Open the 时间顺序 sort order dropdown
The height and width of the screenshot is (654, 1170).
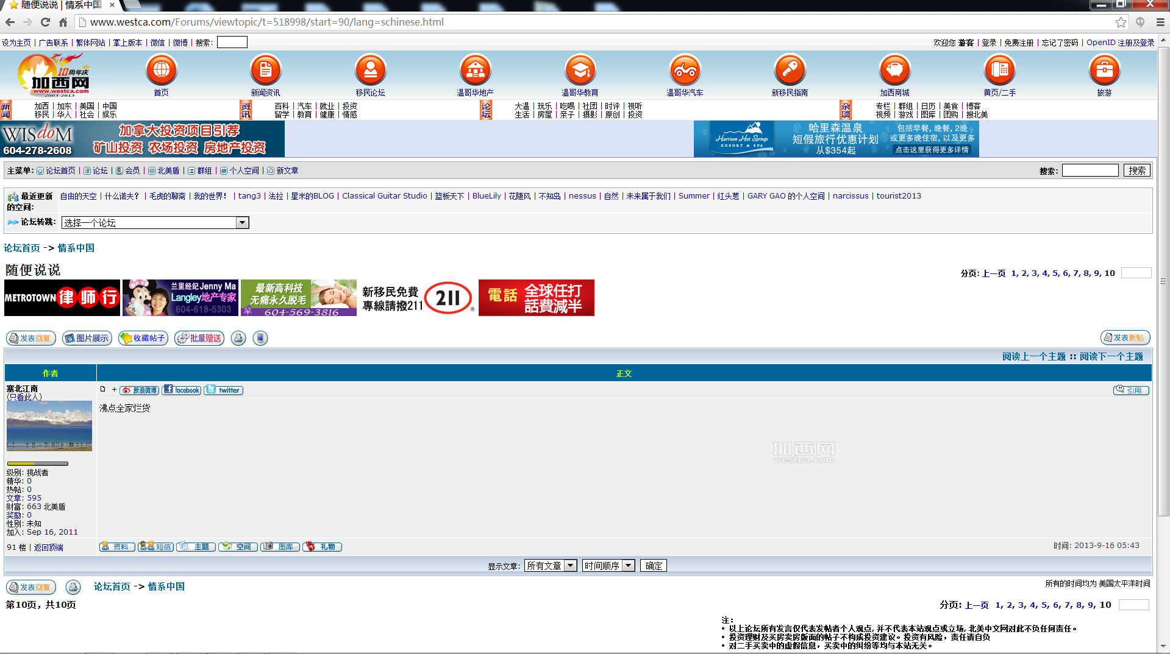click(608, 566)
